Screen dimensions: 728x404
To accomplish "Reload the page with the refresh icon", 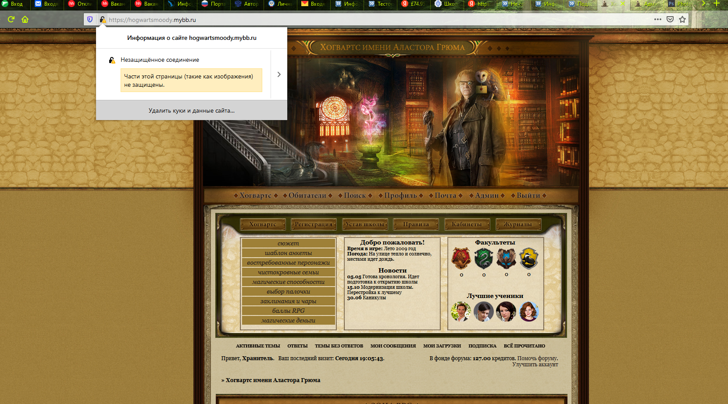I will 11,19.
